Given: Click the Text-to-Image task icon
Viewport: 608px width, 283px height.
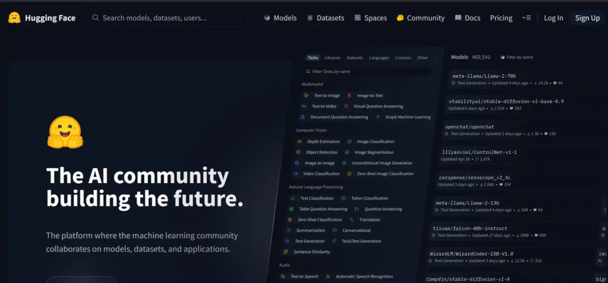Looking at the screenshot, I should (x=306, y=95).
